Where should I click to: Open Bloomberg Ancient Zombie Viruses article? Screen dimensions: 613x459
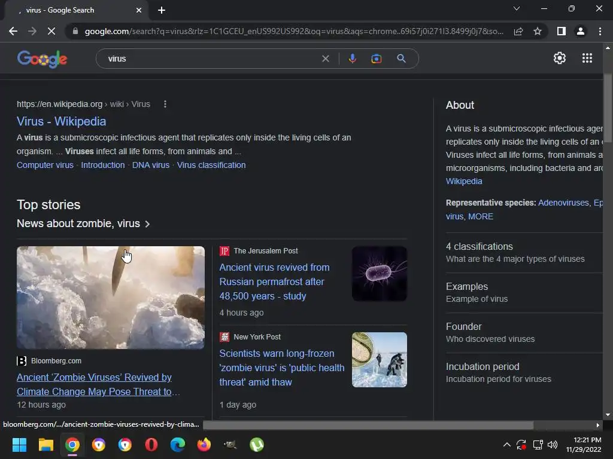click(98, 384)
